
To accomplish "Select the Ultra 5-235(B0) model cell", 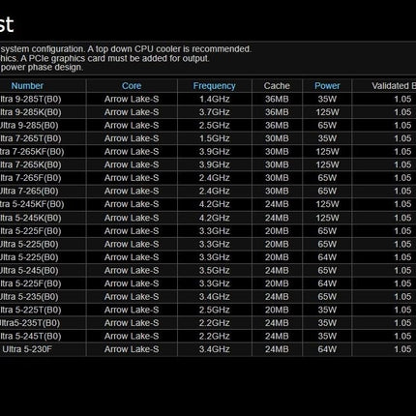I will [x=29, y=297].
